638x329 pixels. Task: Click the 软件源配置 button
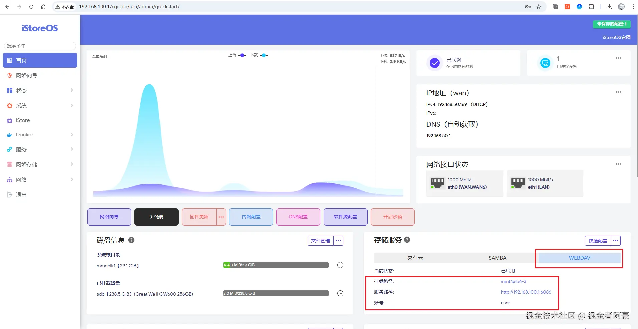pos(346,217)
